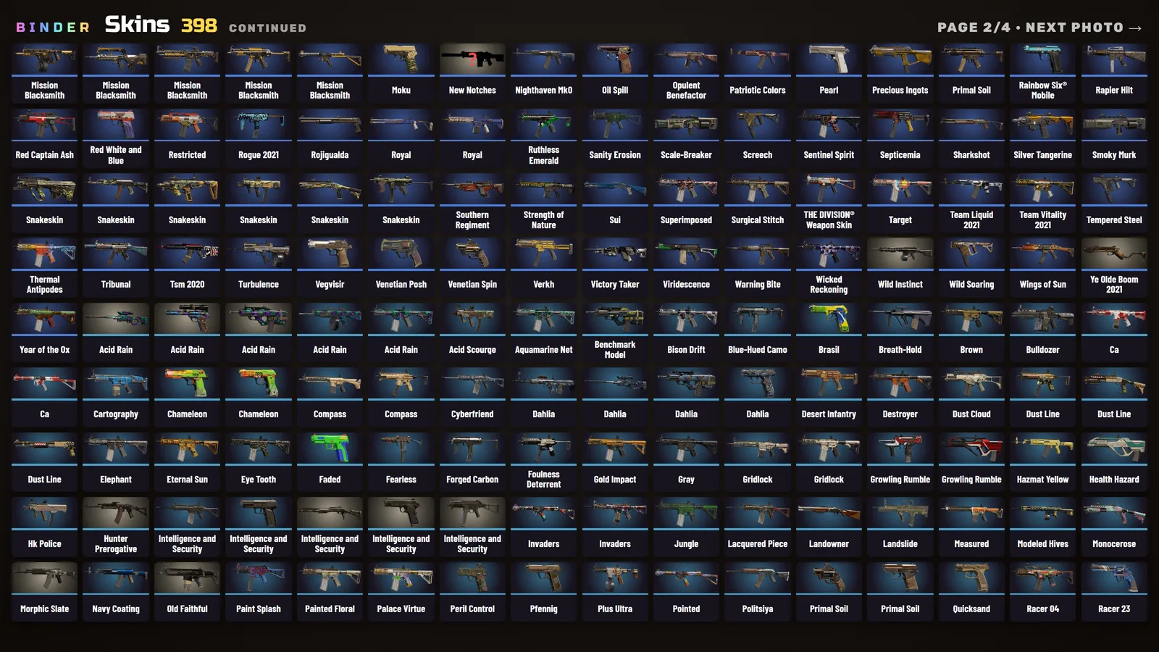The height and width of the screenshot is (652, 1159).
Task: Open the Old Faithful skin card
Action: coord(187,592)
